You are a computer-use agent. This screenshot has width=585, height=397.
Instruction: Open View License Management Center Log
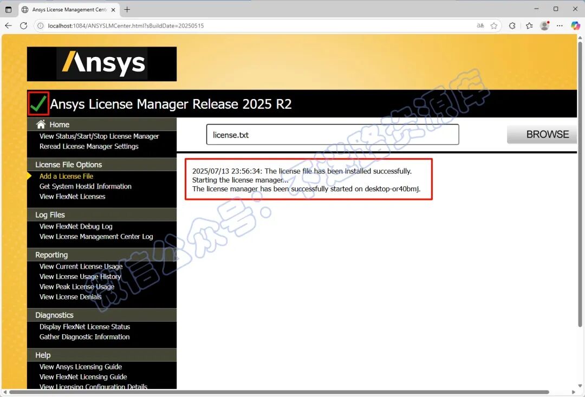96,237
